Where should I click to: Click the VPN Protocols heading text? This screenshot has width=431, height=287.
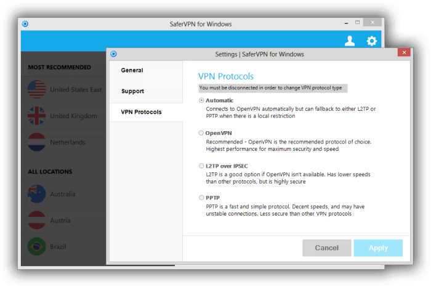(226, 76)
